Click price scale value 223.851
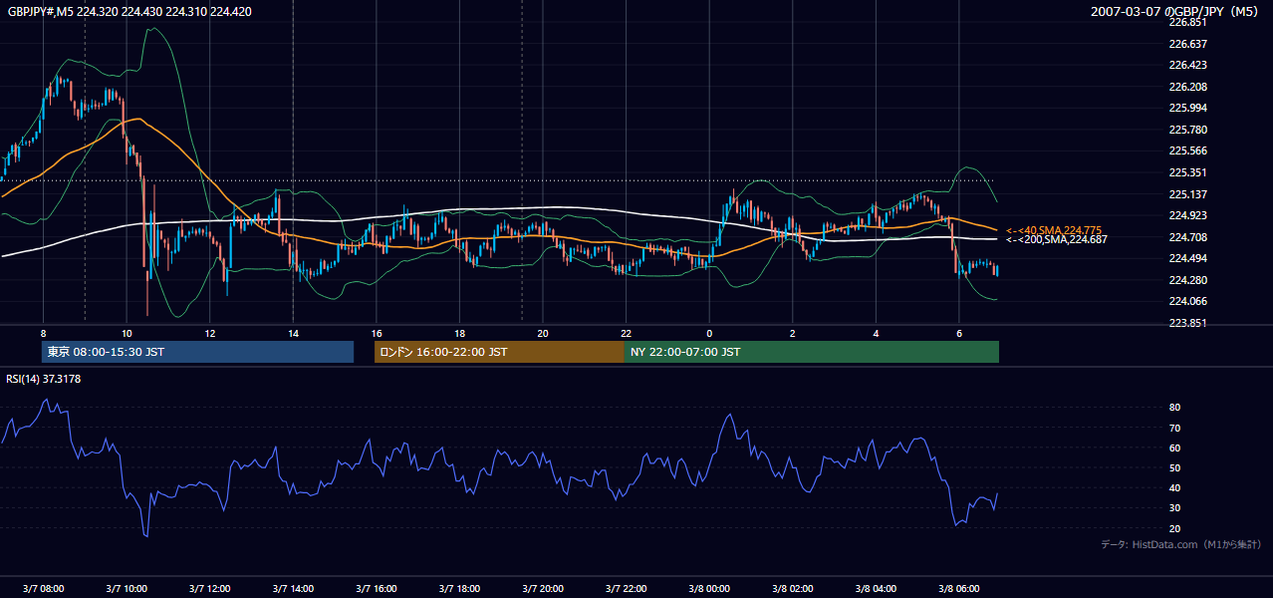Image resolution: width=1273 pixels, height=598 pixels. click(x=1187, y=323)
